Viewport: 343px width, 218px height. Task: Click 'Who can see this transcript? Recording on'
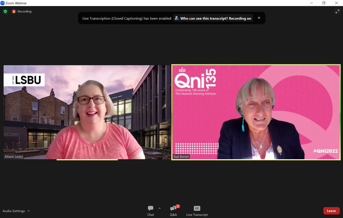(213, 18)
